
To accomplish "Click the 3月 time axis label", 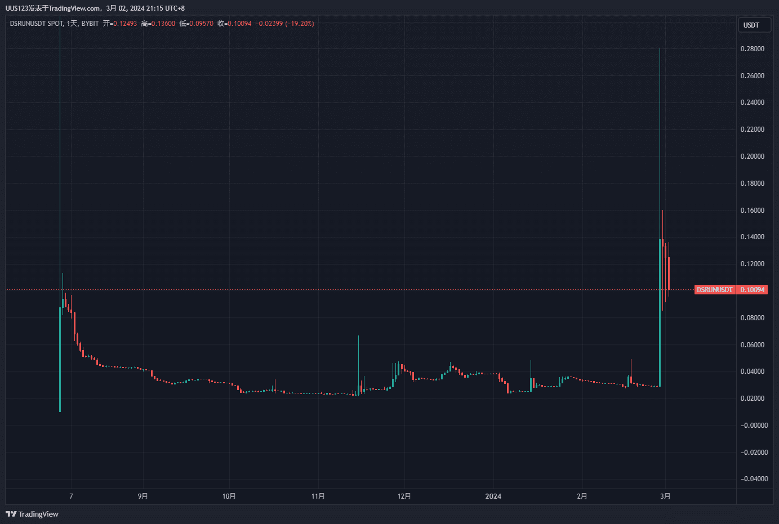I will click(665, 496).
